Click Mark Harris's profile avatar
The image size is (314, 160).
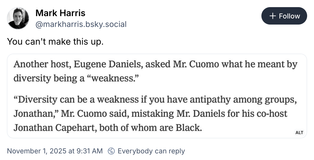click(18, 18)
